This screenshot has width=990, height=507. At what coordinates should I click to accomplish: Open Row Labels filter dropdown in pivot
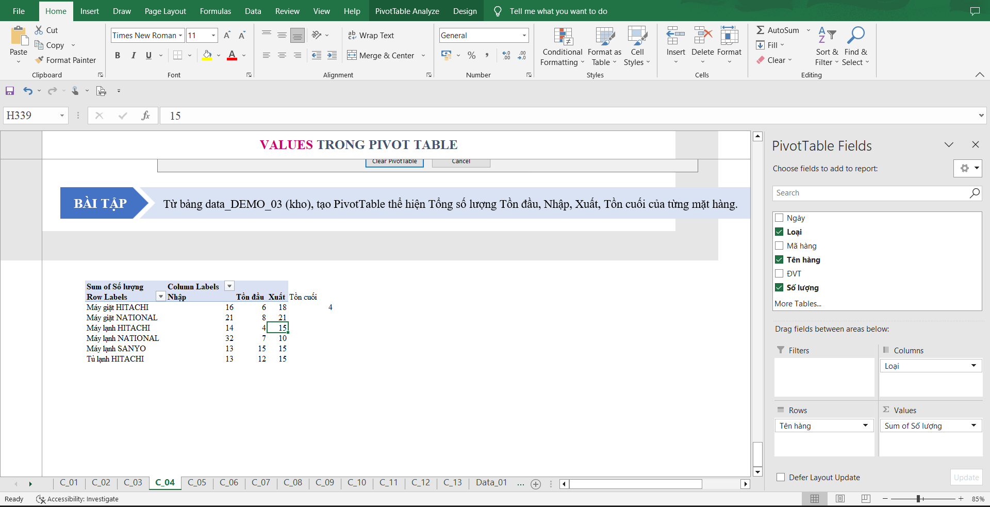pyautogui.click(x=161, y=297)
